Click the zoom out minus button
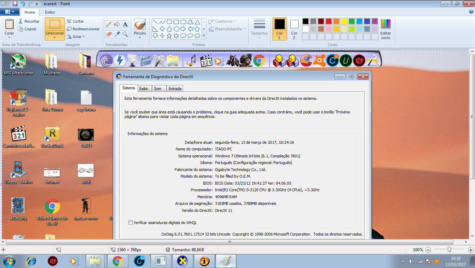The width and height of the screenshot is (475, 268). 428,250
